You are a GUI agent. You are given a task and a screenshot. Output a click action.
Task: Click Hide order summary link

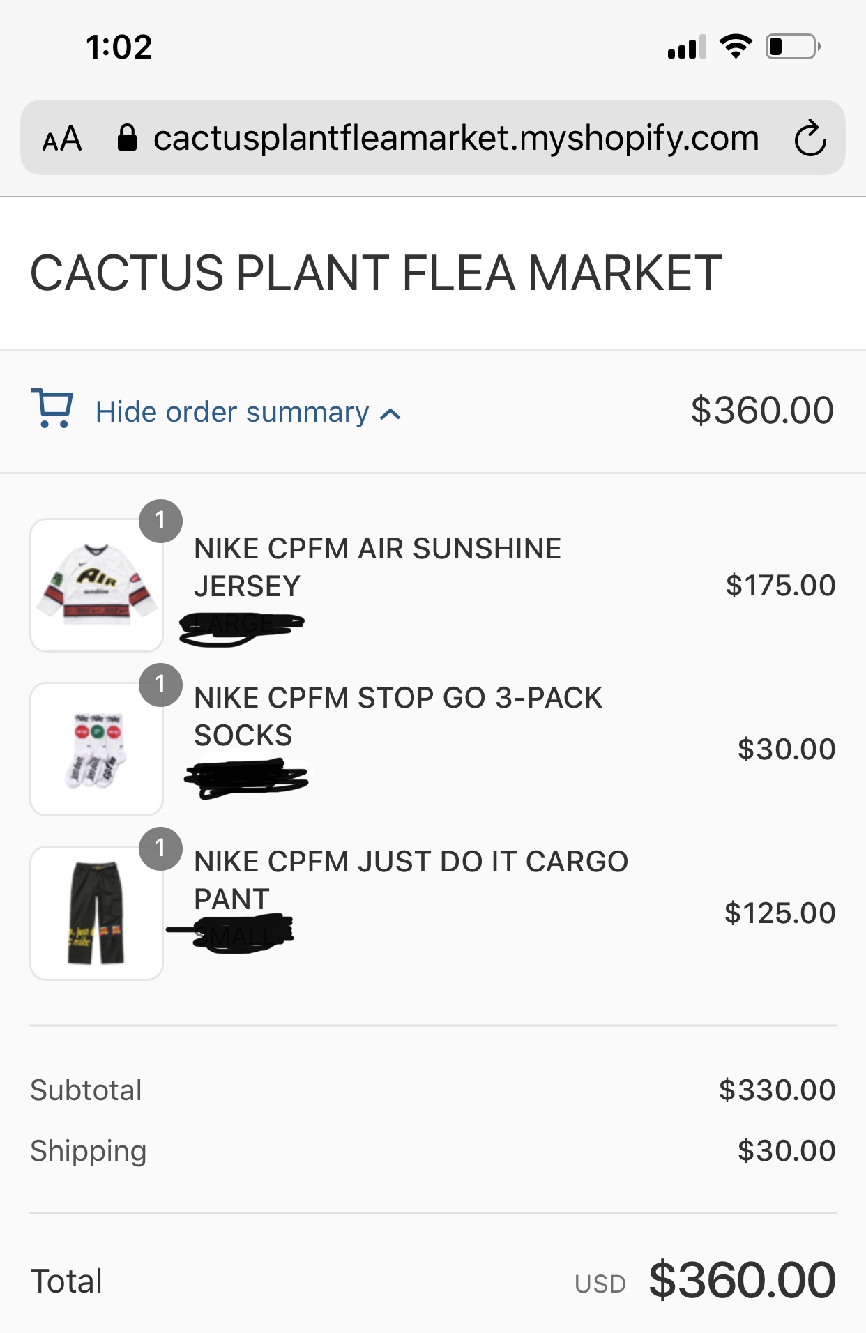(232, 412)
